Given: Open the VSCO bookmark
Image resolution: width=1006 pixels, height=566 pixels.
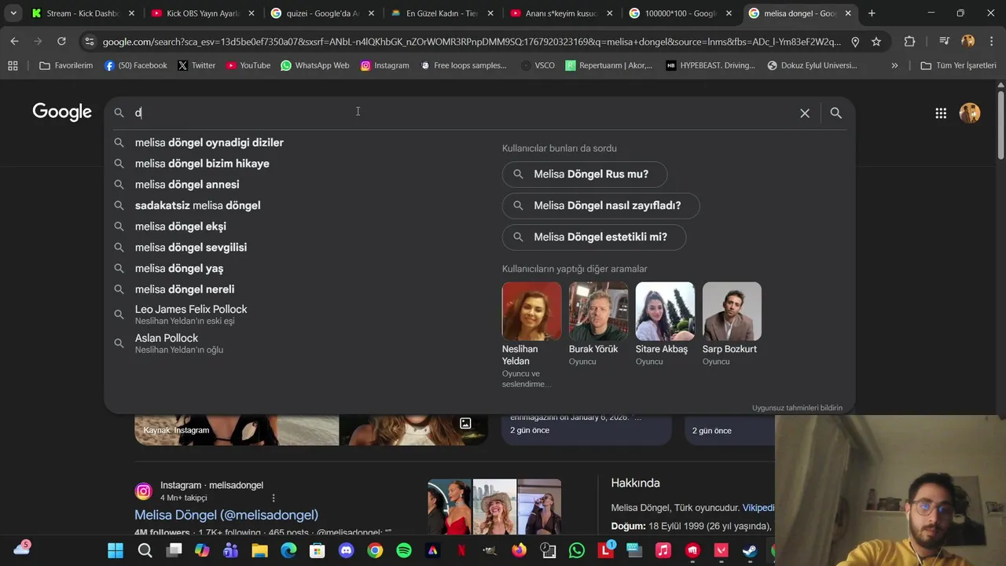Looking at the screenshot, I should coord(538,65).
